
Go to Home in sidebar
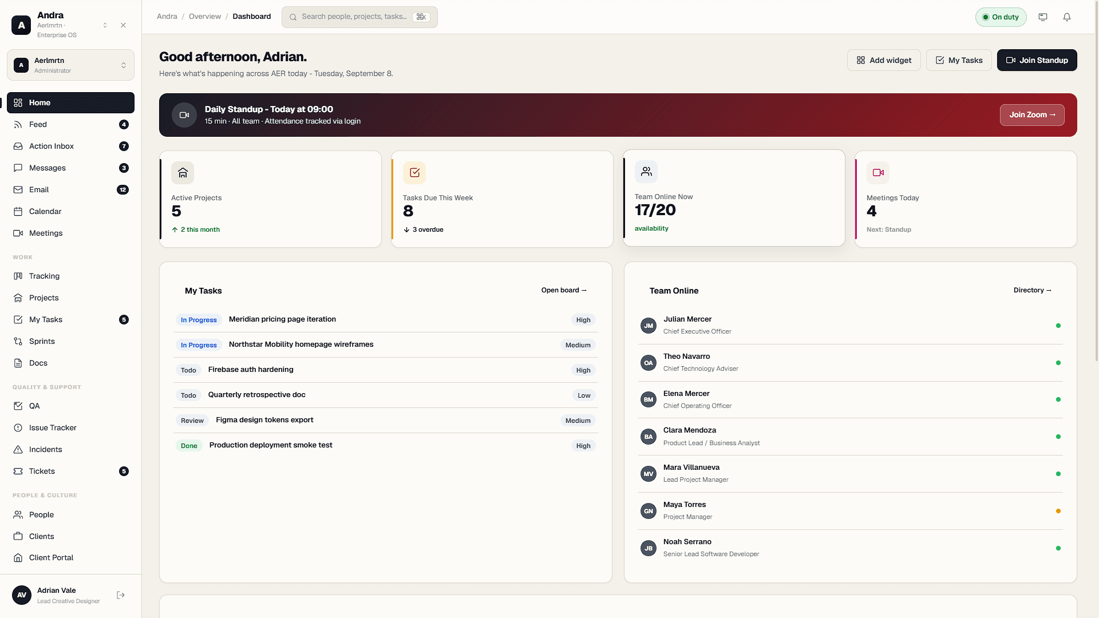coord(70,103)
